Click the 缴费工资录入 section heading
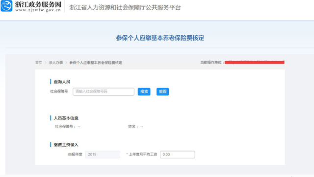The width and height of the screenshot is (314, 177). click(66, 145)
